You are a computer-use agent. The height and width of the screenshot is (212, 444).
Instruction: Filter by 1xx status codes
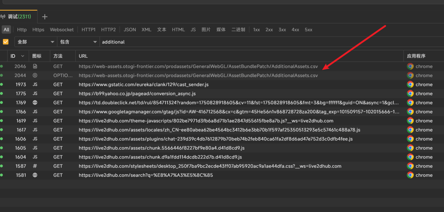pos(257,29)
